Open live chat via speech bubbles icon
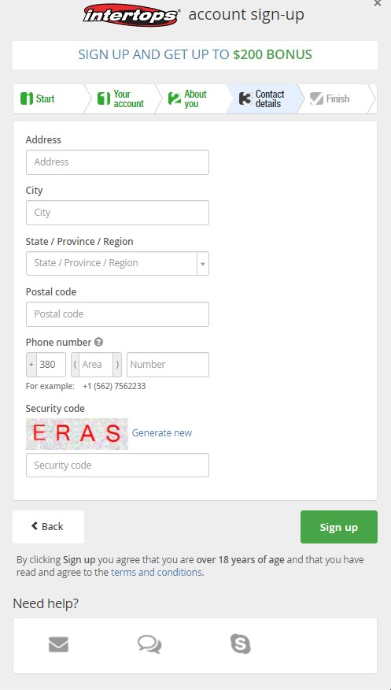This screenshot has width=391, height=690. [149, 644]
